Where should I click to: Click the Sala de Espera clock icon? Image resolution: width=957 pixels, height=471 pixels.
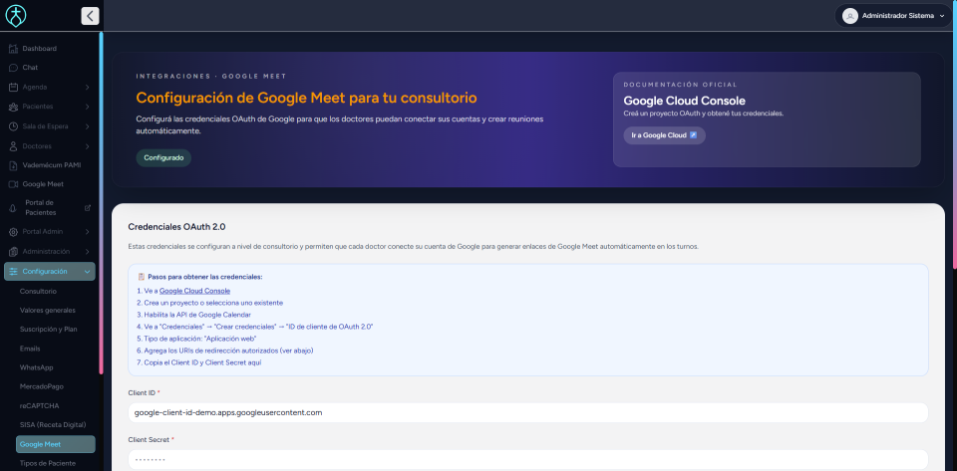tap(13, 126)
